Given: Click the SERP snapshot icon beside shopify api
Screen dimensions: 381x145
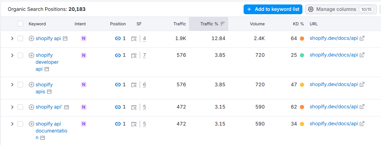Looking at the screenshot, I should click(x=65, y=39).
